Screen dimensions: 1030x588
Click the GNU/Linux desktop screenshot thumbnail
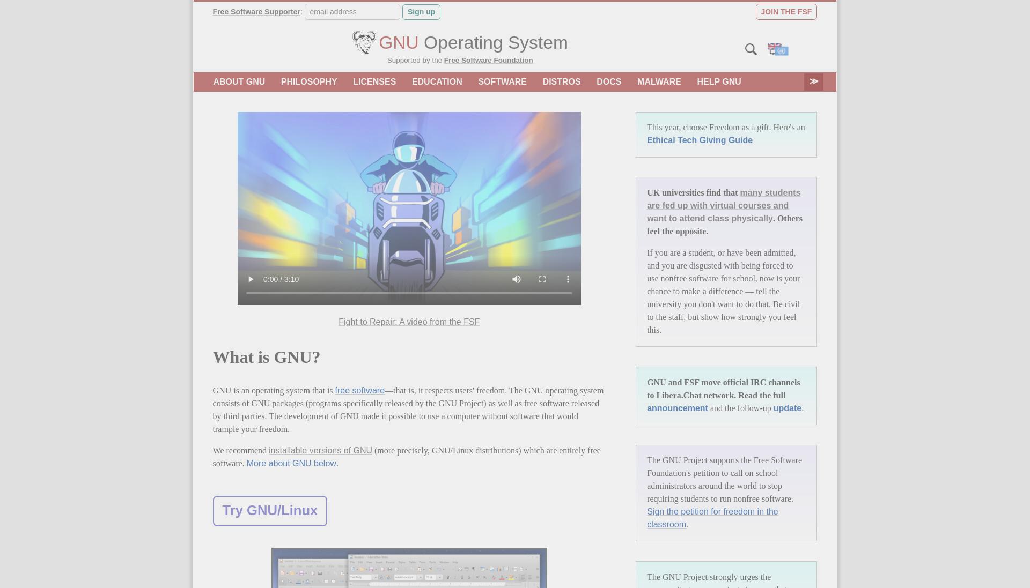coord(409,568)
